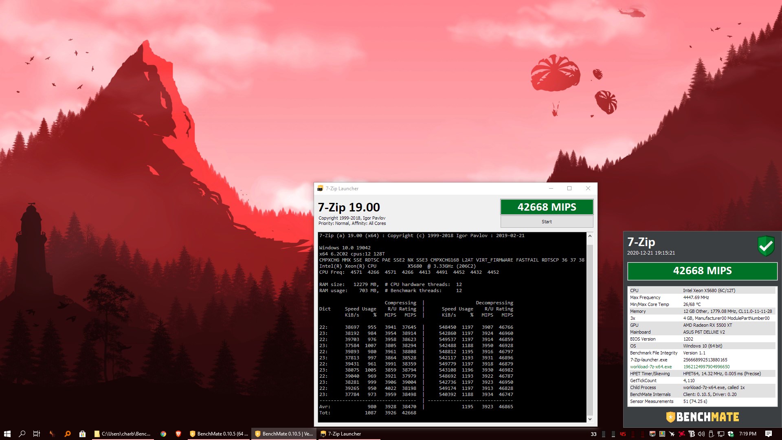782x440 pixels.
Task: Minimize the 7-Zip Launcher window
Action: 551,188
